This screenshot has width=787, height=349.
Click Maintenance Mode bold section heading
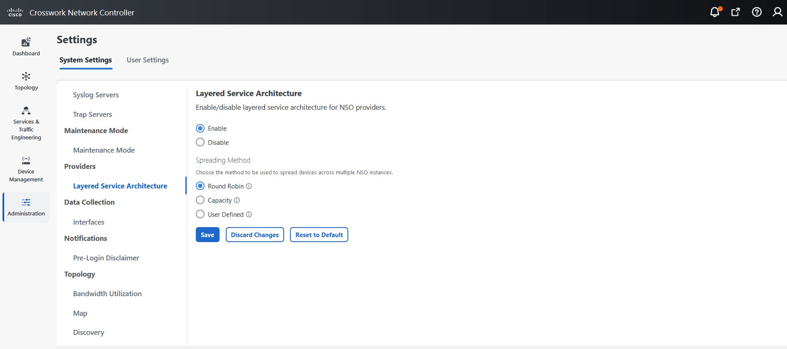(96, 131)
